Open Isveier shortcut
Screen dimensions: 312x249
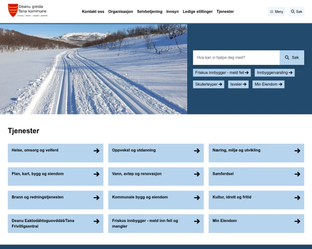[x=238, y=84]
